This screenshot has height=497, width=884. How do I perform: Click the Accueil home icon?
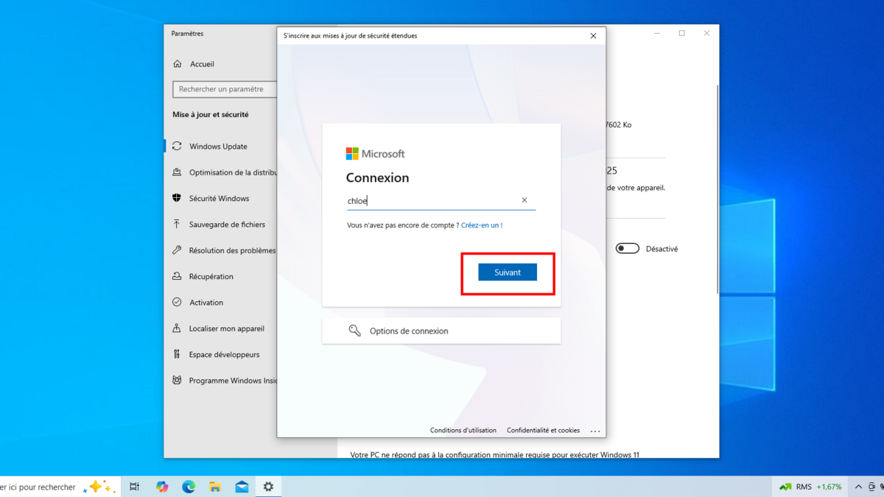pos(177,64)
